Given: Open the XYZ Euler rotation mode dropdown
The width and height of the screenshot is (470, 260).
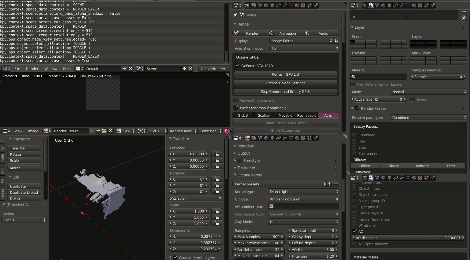Looking at the screenshot, I should point(195,198).
